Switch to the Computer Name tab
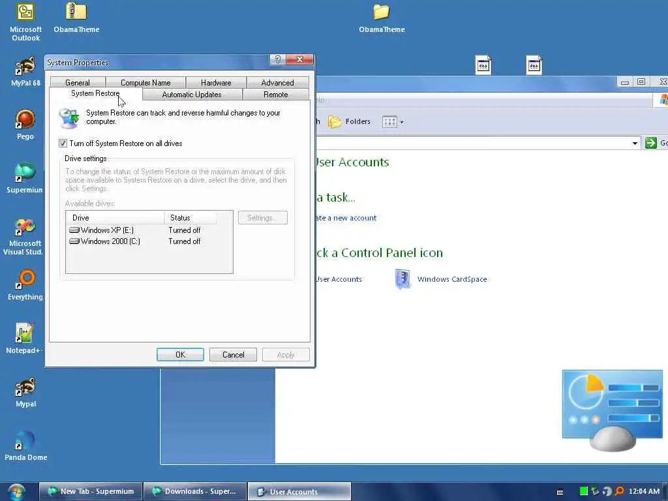 (x=145, y=83)
